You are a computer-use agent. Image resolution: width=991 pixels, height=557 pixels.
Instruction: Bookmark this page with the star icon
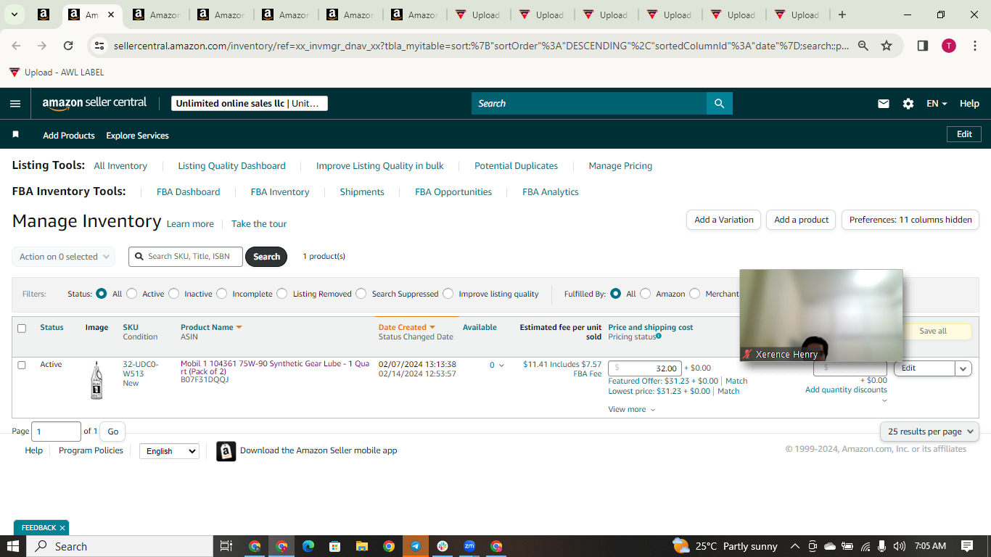(887, 46)
